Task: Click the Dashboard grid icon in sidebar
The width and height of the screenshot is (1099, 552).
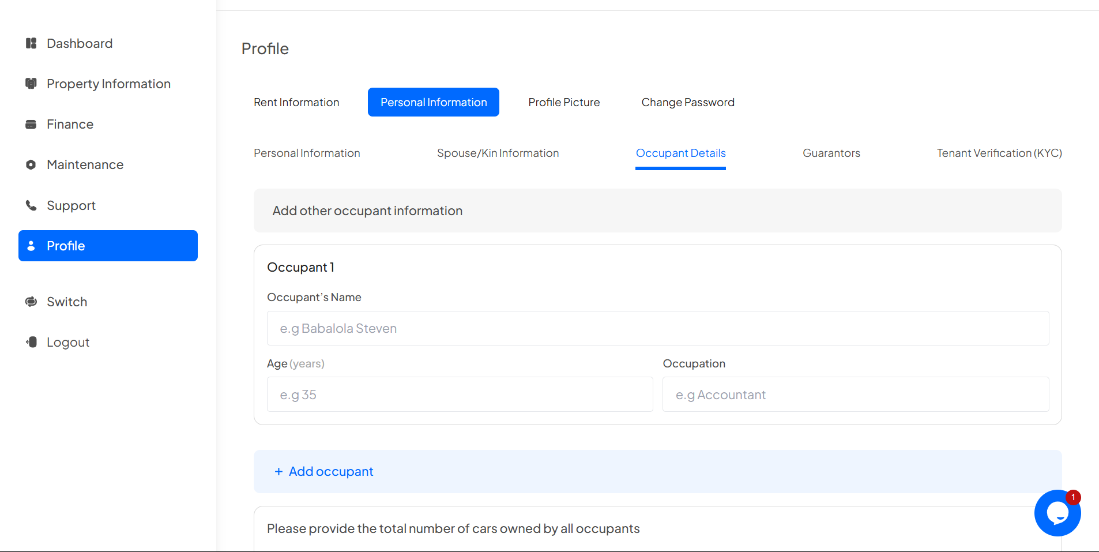Action: click(31, 43)
